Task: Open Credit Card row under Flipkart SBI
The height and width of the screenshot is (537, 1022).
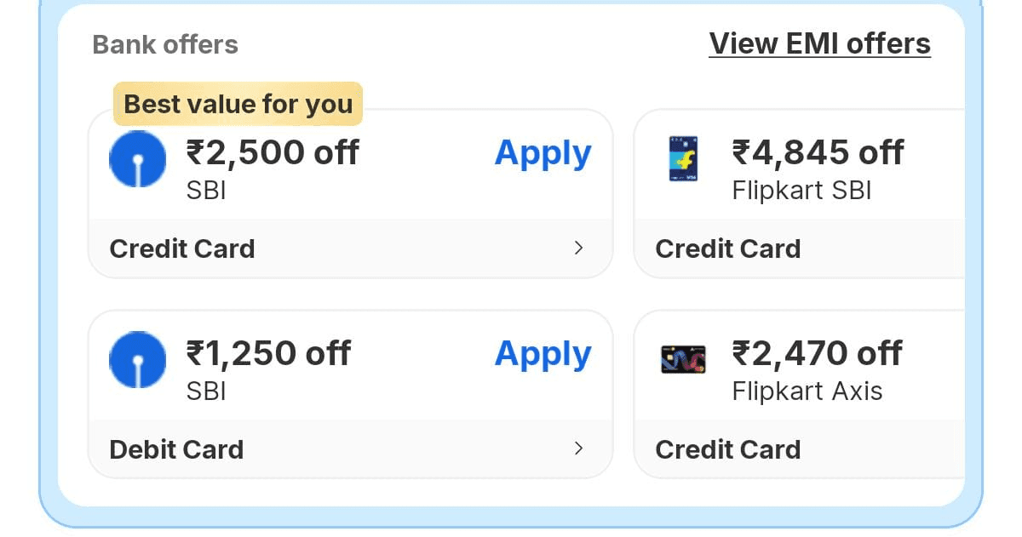Action: coord(728,249)
